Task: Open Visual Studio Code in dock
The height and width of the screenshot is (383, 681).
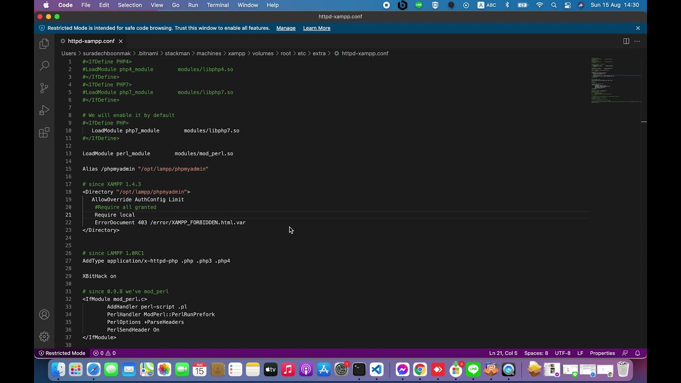Action: (x=377, y=369)
